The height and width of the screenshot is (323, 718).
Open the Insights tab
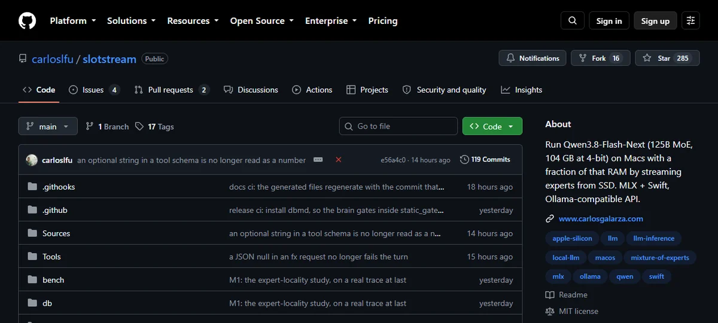pyautogui.click(x=522, y=90)
